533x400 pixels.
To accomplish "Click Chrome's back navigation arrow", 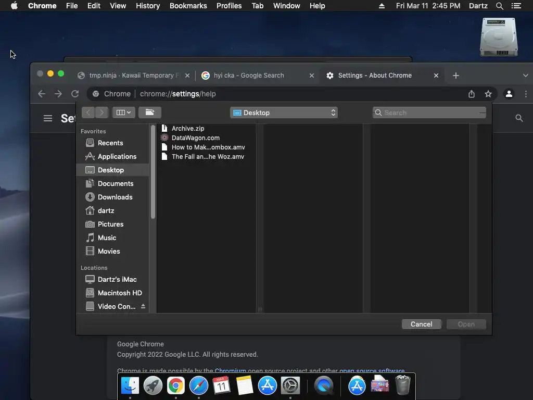I will (x=42, y=94).
